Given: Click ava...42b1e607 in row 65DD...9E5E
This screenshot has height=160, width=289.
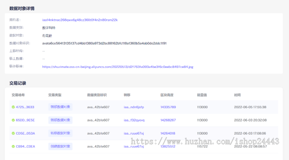Looking at the screenshot, I should (98, 120).
